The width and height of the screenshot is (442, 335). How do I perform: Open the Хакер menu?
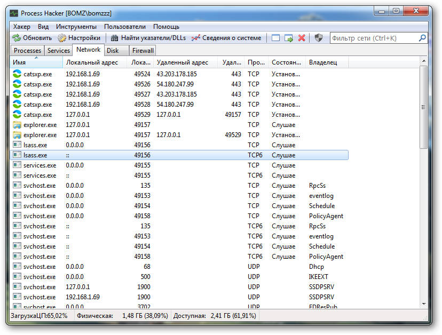point(22,26)
